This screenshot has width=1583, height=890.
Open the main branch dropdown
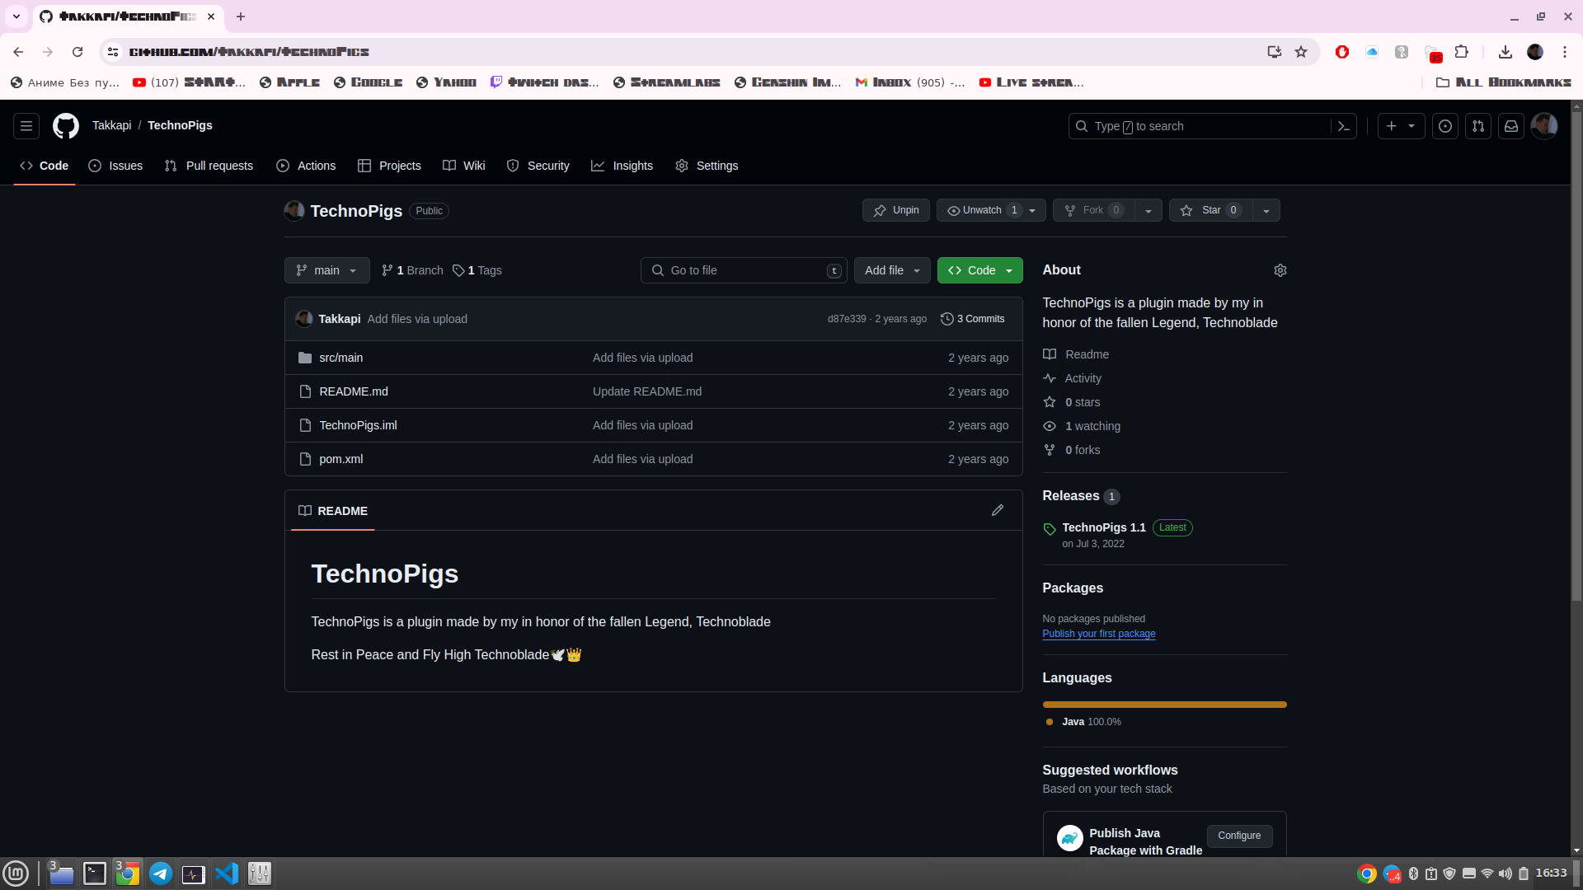[326, 270]
